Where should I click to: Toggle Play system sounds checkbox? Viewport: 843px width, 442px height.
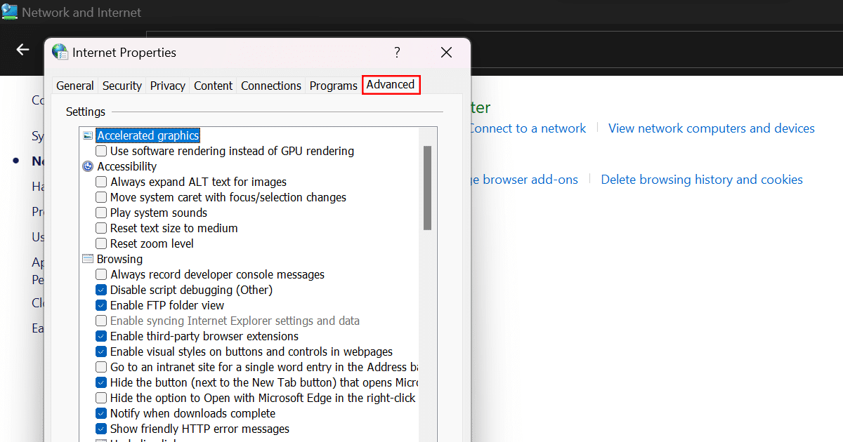click(x=101, y=213)
